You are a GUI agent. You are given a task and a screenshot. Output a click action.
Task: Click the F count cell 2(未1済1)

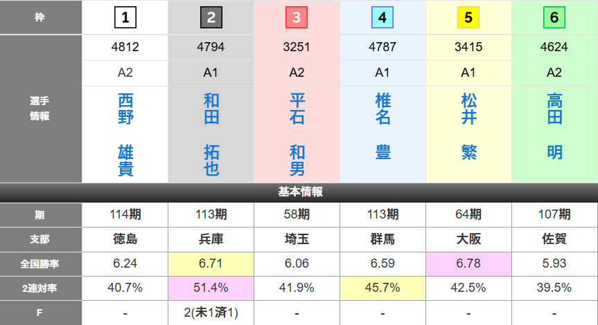[211, 313]
